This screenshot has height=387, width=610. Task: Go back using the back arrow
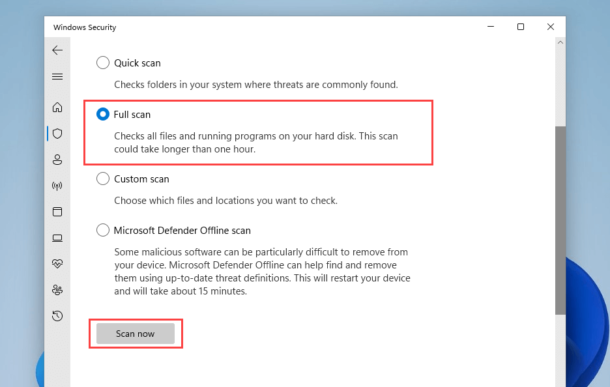(57, 50)
